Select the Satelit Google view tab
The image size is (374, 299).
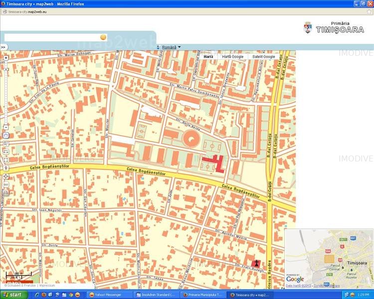coord(263,57)
